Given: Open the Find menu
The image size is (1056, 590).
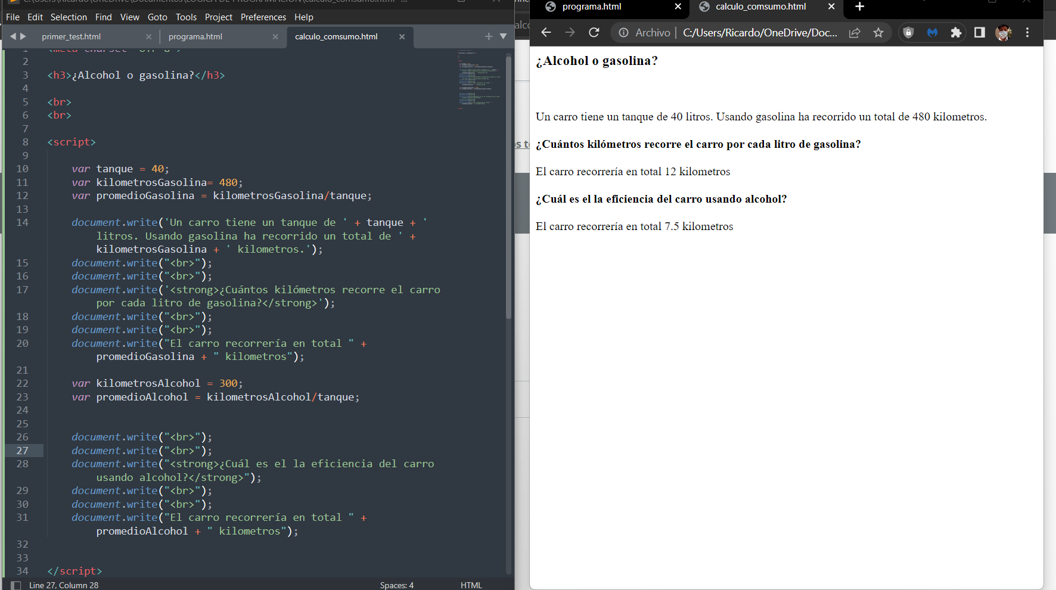Looking at the screenshot, I should [x=104, y=17].
